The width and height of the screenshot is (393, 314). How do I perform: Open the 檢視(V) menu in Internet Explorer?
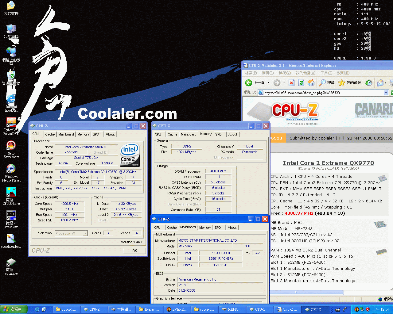[x=284, y=73]
